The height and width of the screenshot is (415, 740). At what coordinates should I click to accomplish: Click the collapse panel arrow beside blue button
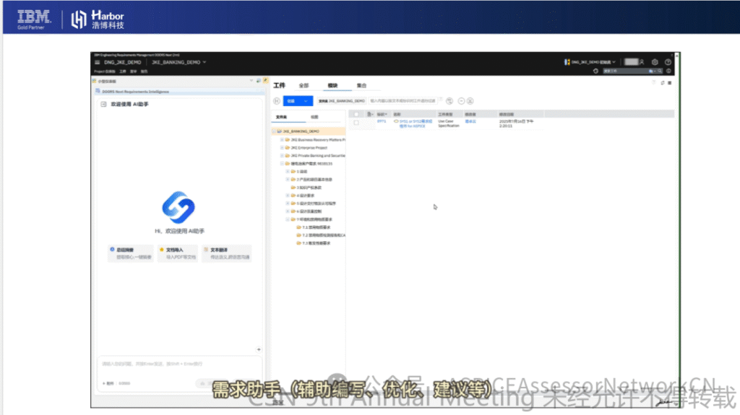click(277, 101)
